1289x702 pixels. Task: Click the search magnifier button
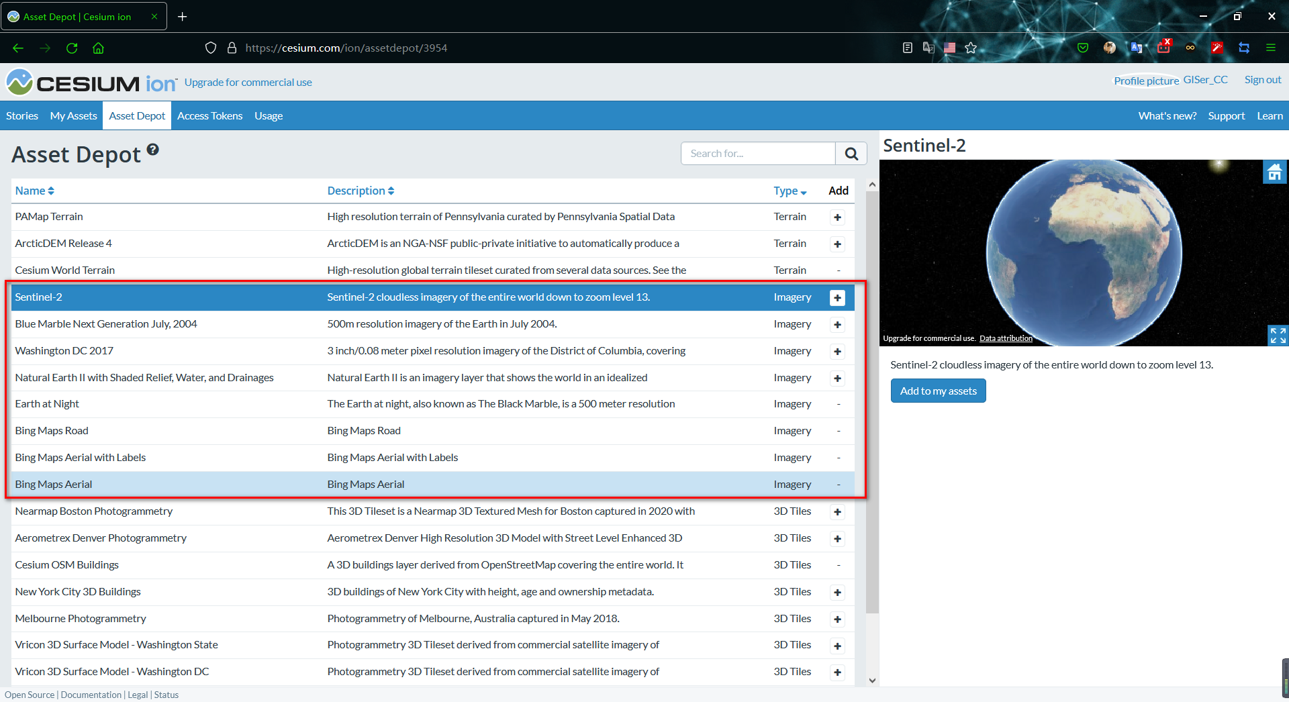[851, 154]
